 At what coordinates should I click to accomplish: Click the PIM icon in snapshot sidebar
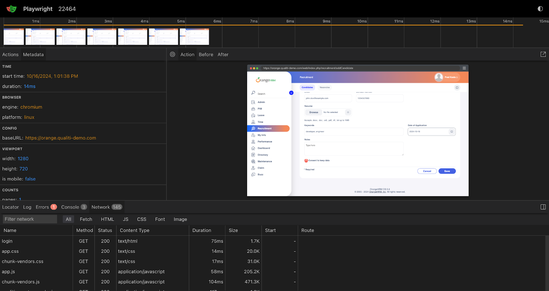coord(253,109)
